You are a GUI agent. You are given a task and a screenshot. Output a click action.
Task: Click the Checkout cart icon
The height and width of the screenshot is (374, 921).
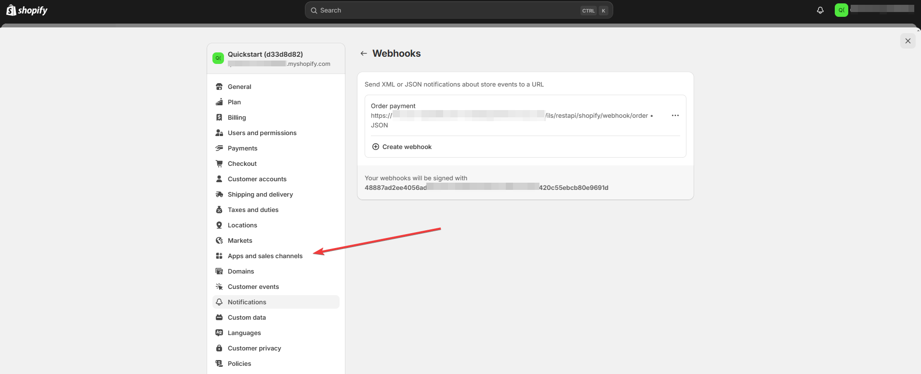219,163
